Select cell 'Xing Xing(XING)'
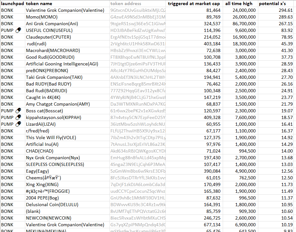The height and width of the screenshot is (232, 296). (67, 184)
